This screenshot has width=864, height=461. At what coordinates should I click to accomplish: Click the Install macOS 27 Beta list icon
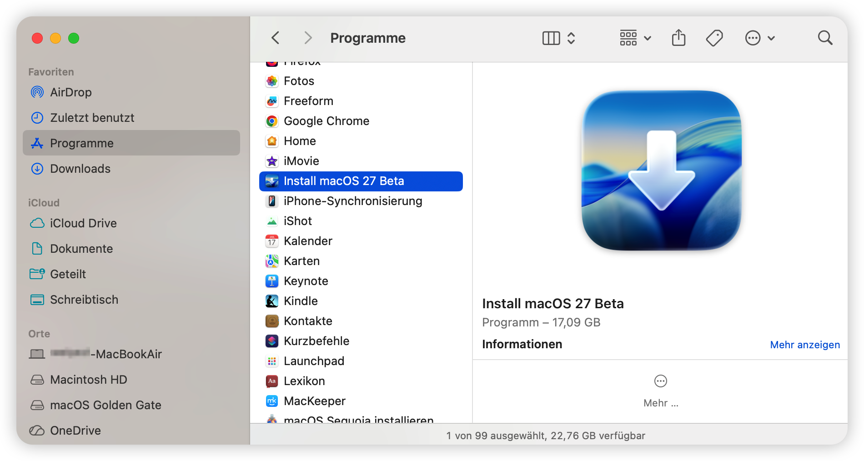pyautogui.click(x=272, y=181)
